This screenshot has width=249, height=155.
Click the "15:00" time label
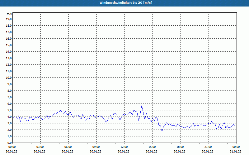tap(152, 147)
